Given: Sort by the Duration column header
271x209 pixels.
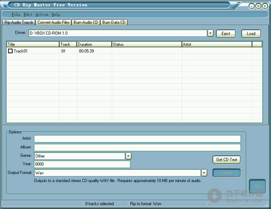Looking at the screenshot, I should 94,44.
